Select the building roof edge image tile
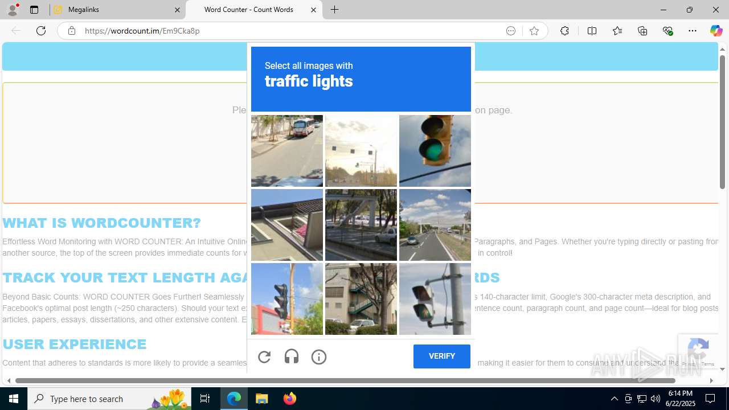 287,225
